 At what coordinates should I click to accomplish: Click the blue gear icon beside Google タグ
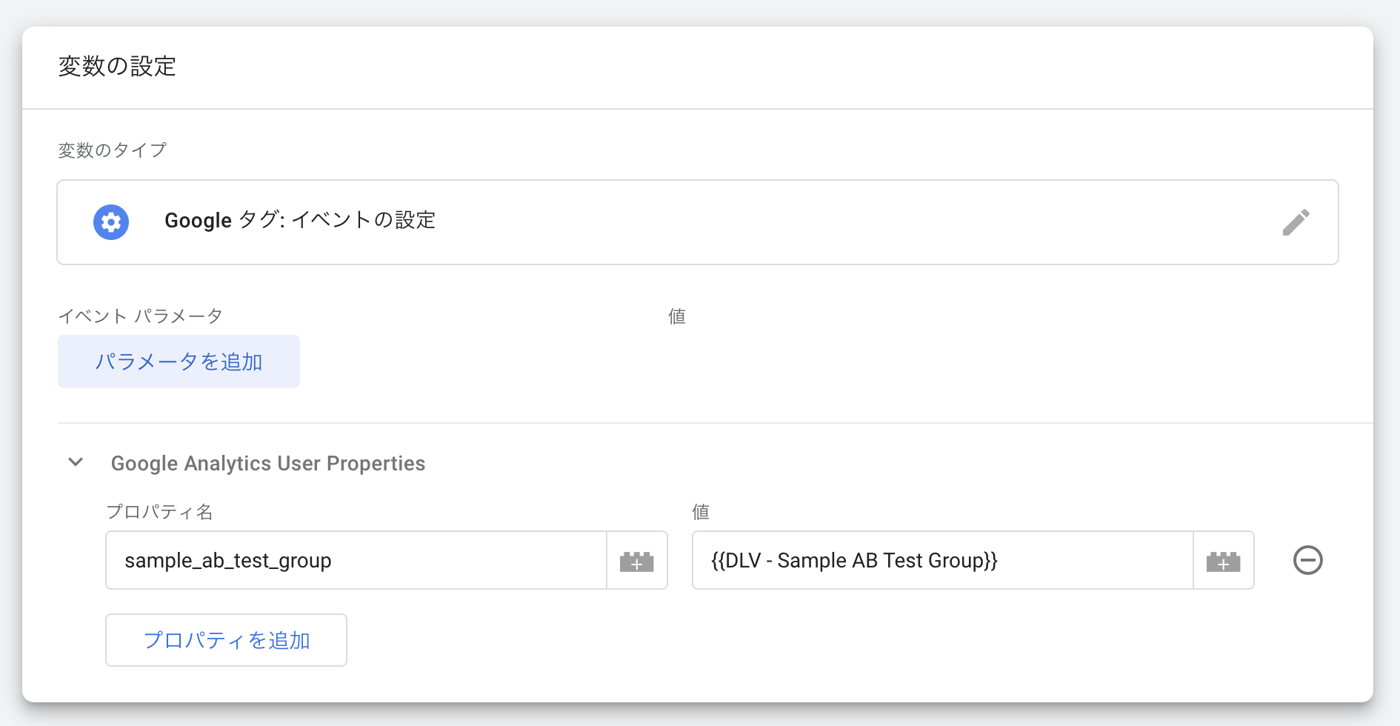111,222
